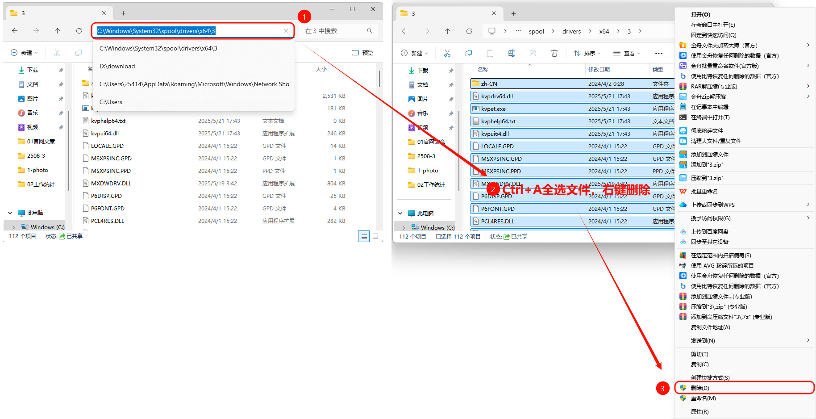This screenshot has height=419, width=816.
Task: Toggle the preview pane (预览) in left window
Action: [x=362, y=53]
